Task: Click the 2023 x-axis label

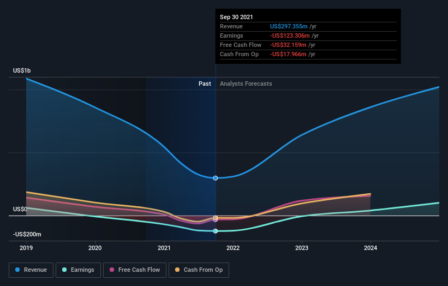Action: [x=302, y=248]
